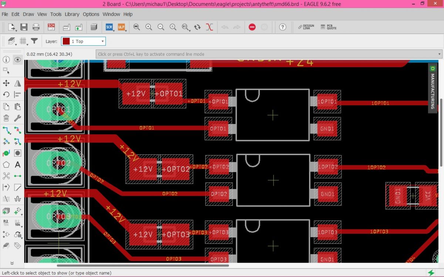The height and width of the screenshot is (277, 444).
Task: Expand more tools with double chevron
Action: (12, 263)
